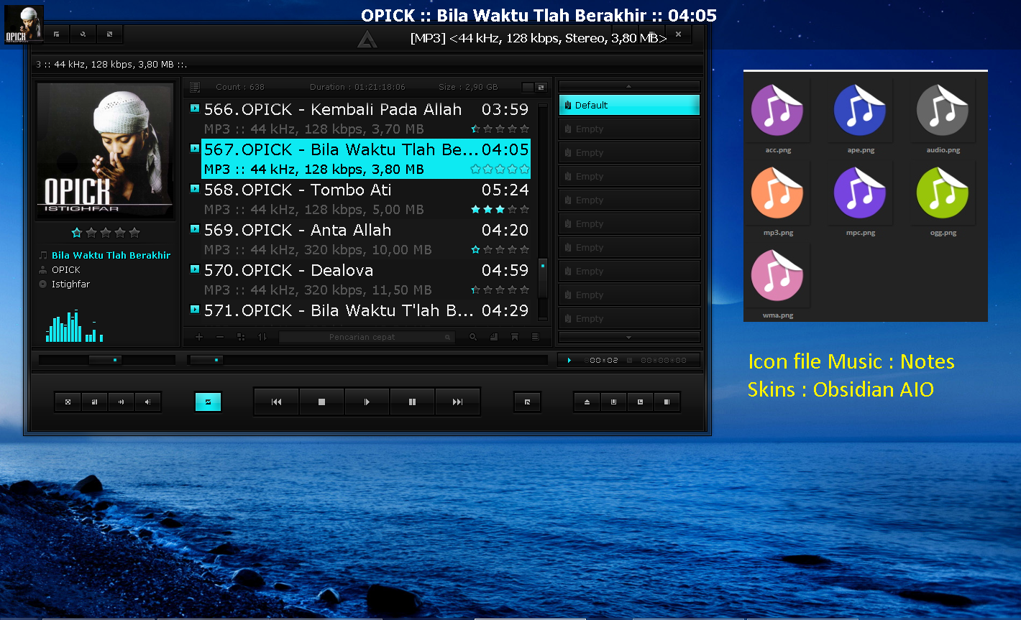Click Count : 638 in playlist header
1021x620 pixels.
(x=240, y=87)
